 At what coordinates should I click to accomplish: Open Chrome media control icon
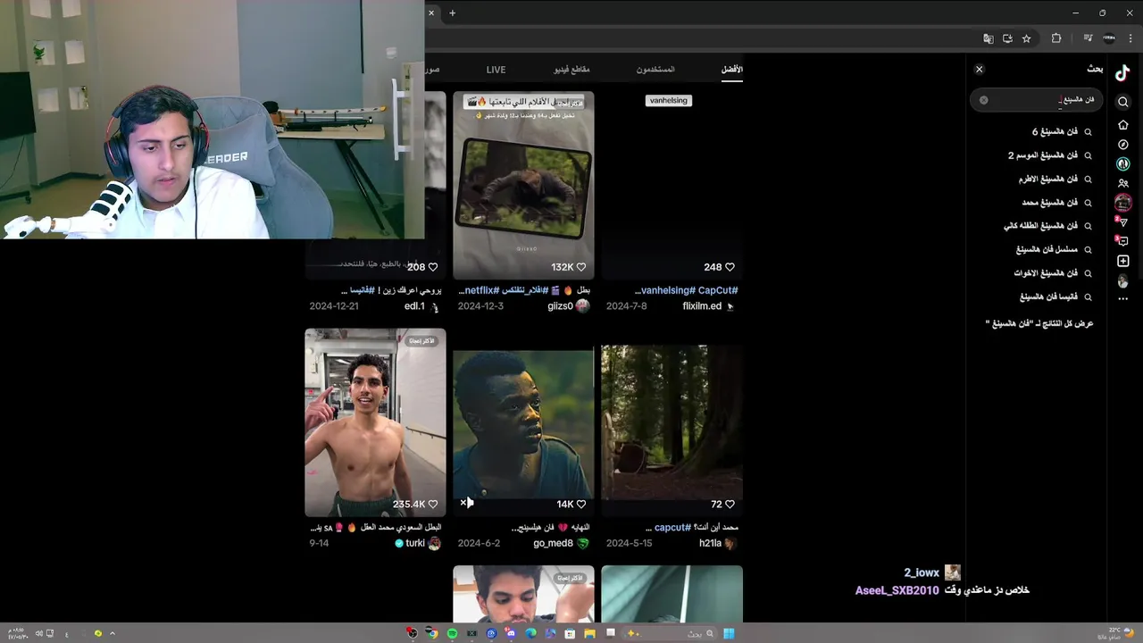[x=1088, y=38]
